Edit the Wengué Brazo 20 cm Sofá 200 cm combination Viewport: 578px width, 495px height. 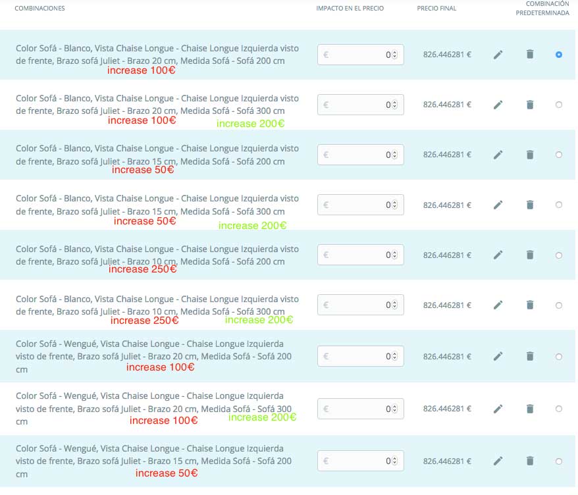[x=498, y=356]
